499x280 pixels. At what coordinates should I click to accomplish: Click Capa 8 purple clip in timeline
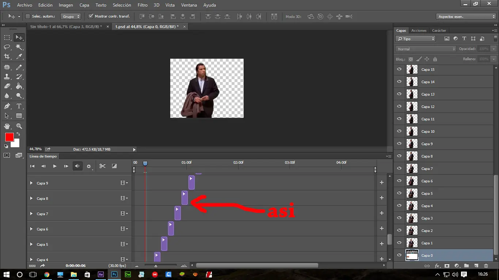[x=184, y=198]
